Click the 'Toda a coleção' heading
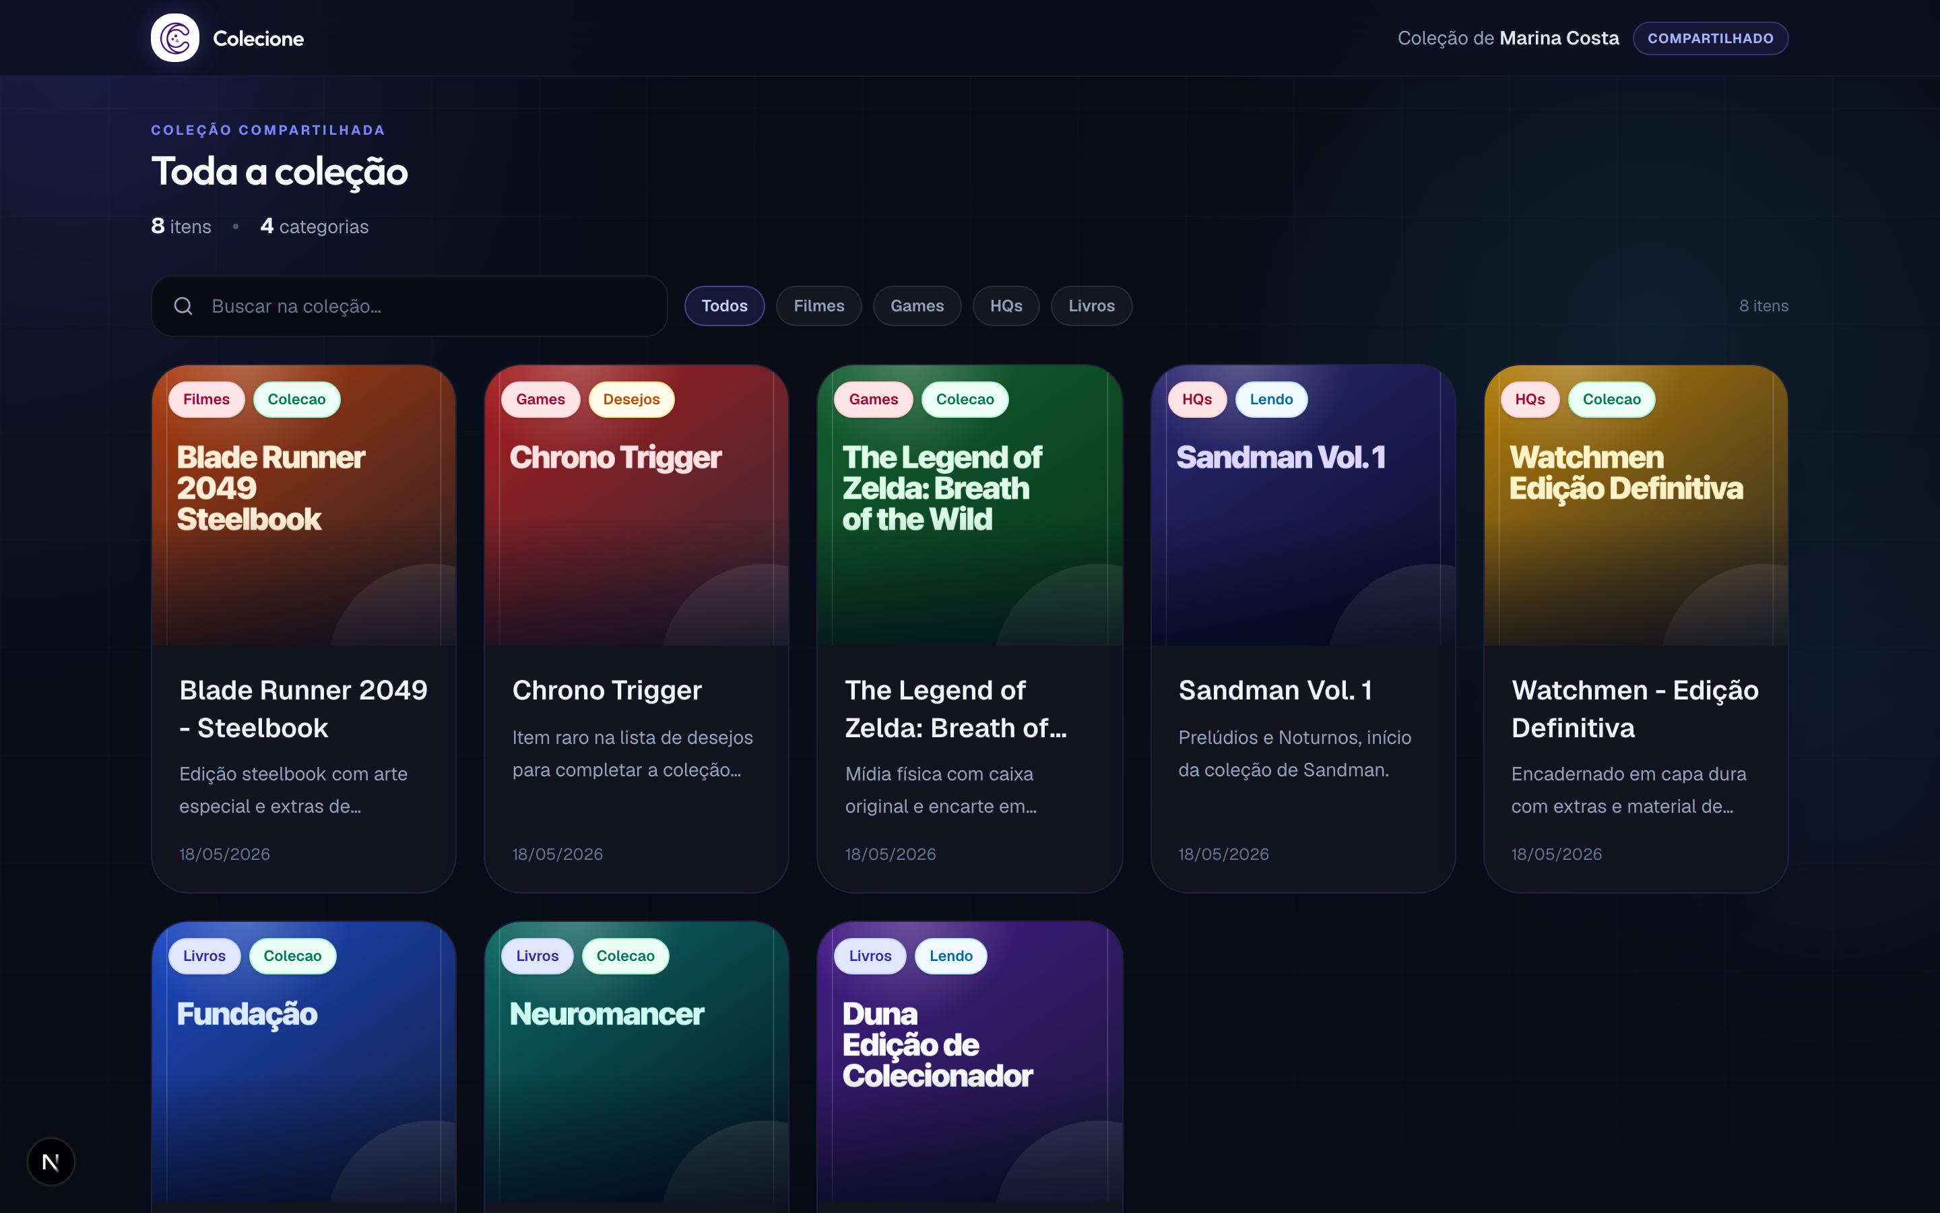This screenshot has width=1940, height=1213. pos(279,172)
